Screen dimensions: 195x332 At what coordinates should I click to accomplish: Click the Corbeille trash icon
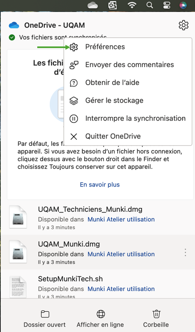[x=156, y=318]
